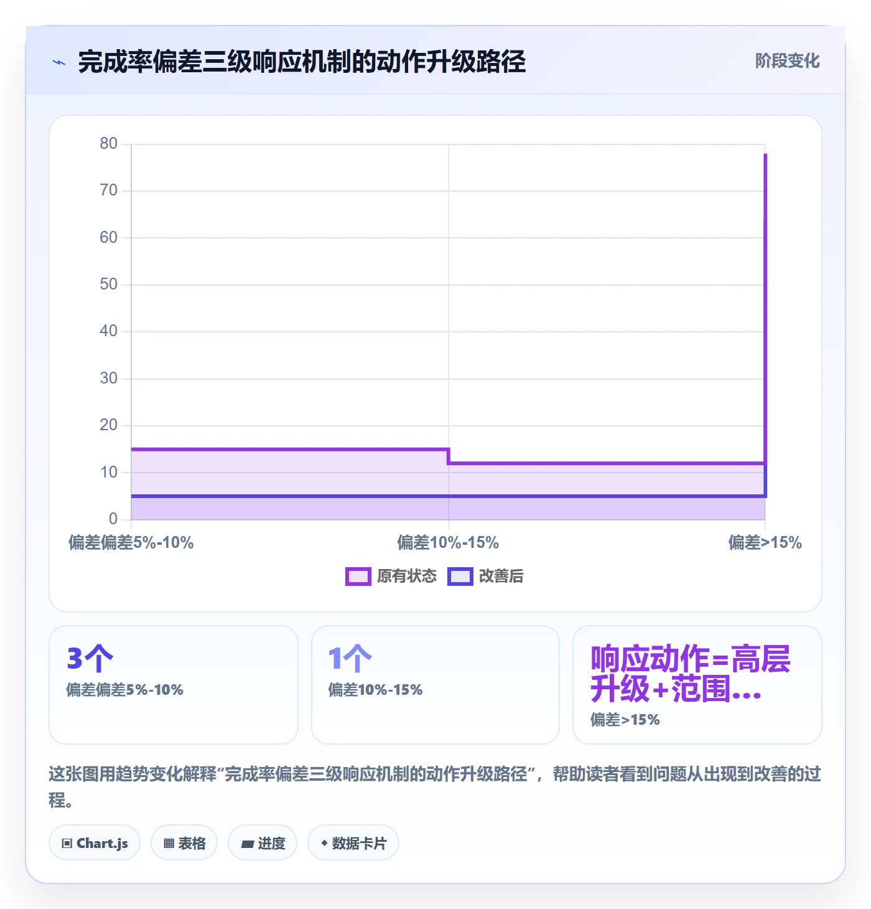871x909 pixels.
Task: Open the 响应动作=高层升级 data card
Action: pyautogui.click(x=697, y=685)
